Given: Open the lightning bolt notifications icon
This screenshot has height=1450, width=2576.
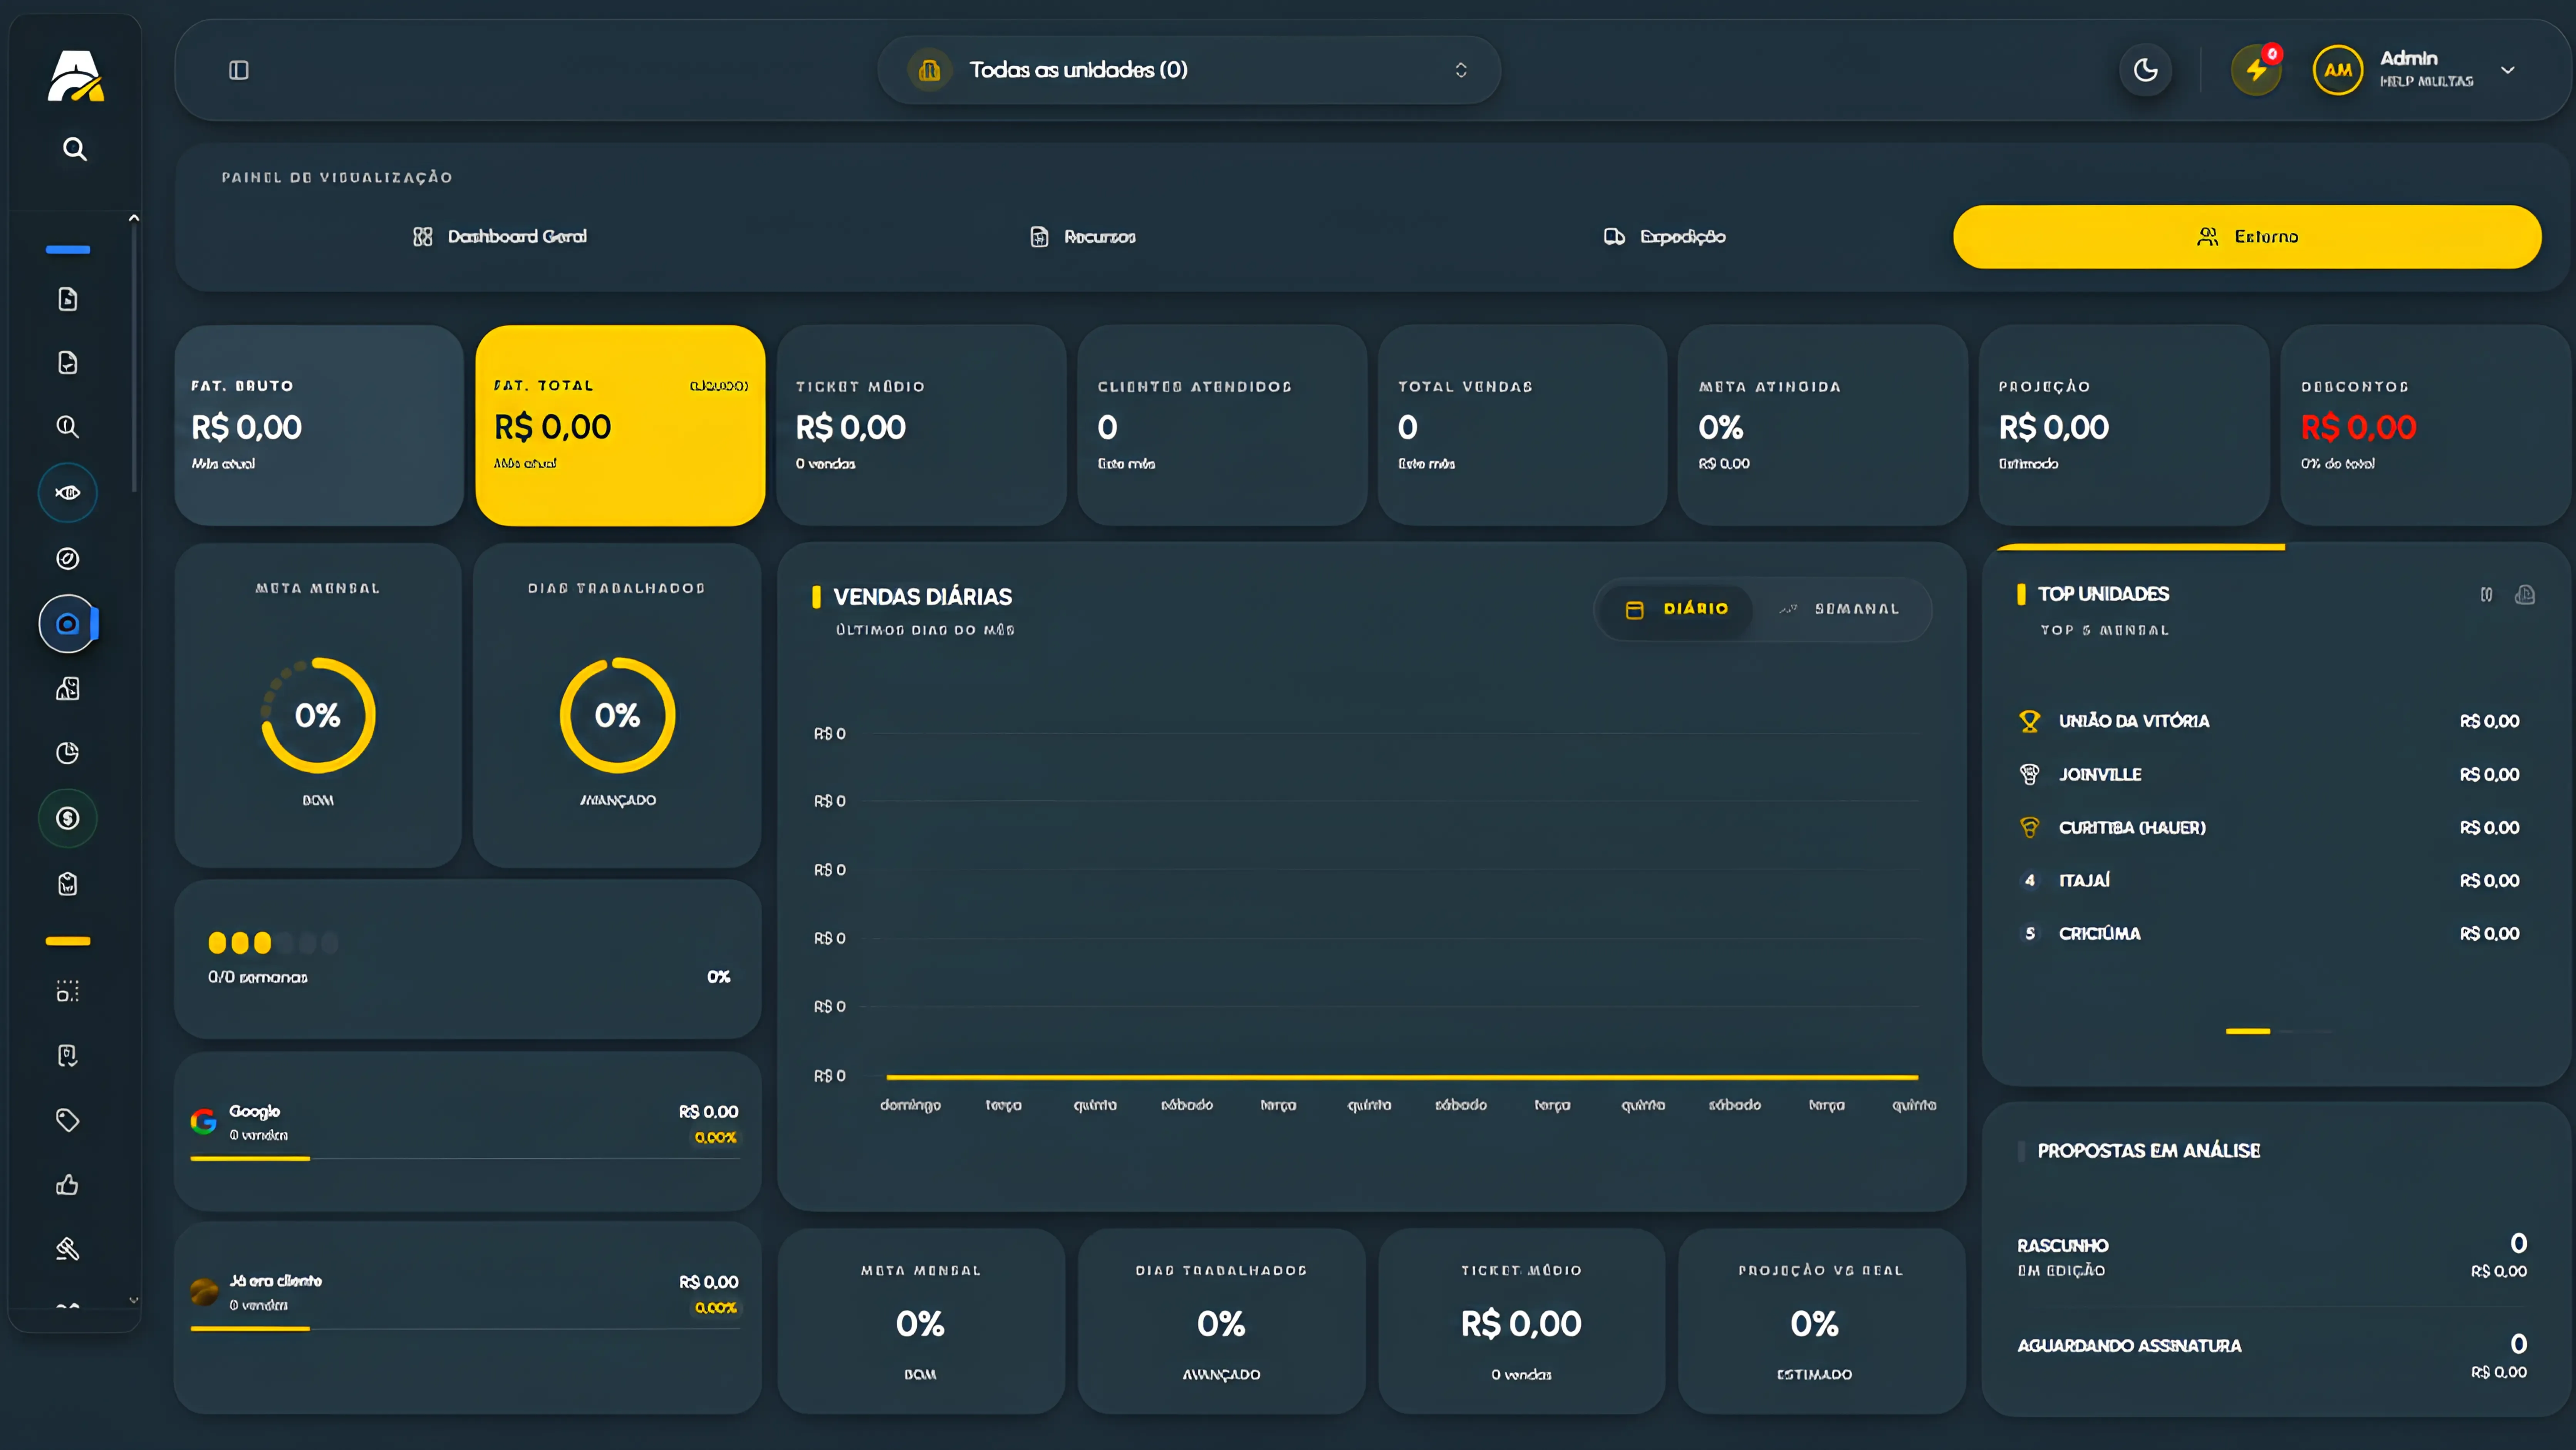Looking at the screenshot, I should (x=2256, y=70).
